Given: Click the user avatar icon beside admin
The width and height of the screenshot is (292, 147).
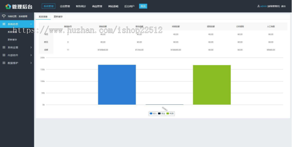Looking at the screenshot, I should [x=259, y=6].
